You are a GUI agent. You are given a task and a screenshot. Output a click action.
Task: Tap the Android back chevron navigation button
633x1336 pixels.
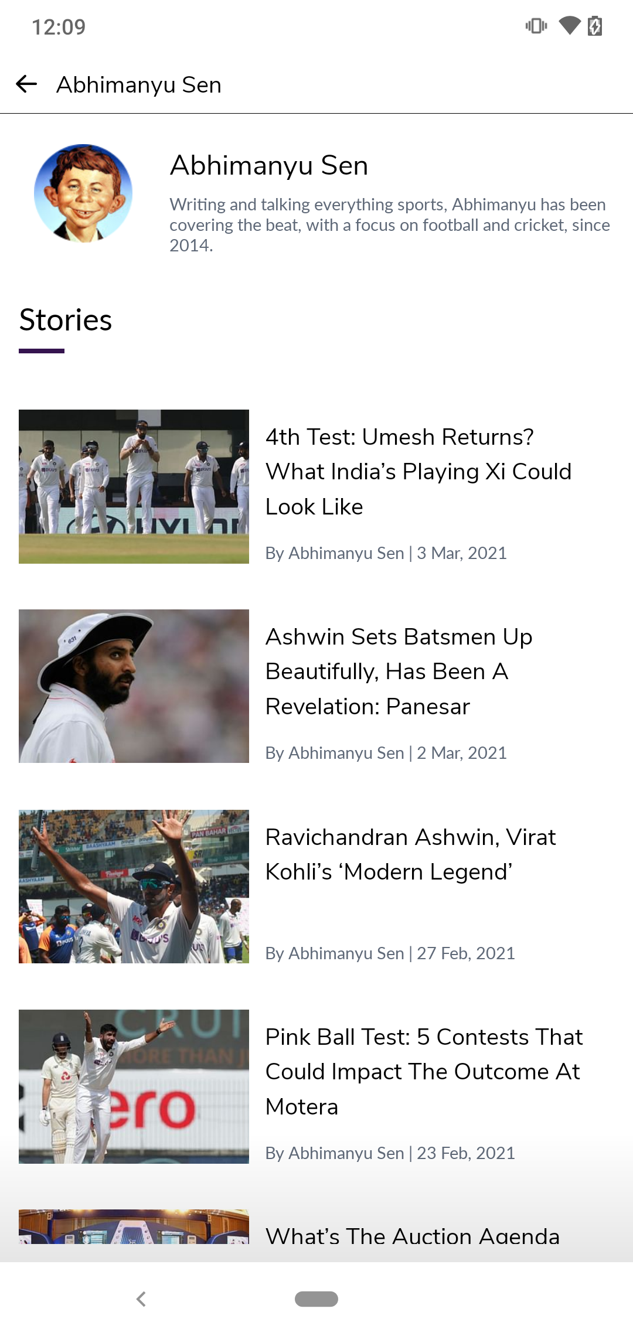141,1299
